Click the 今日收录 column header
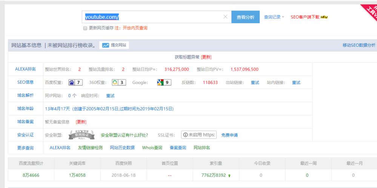Image resolution: width=377 pixels, height=188 pixels. [262, 163]
